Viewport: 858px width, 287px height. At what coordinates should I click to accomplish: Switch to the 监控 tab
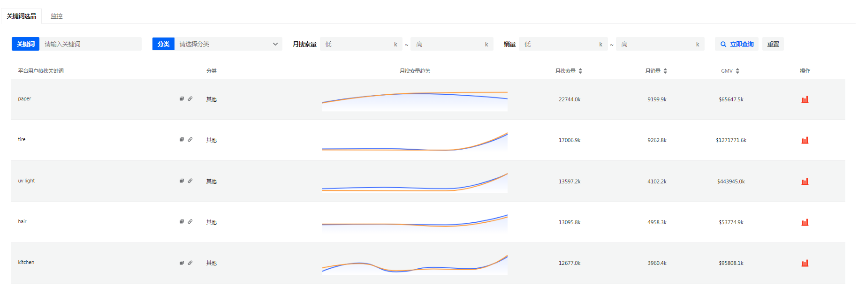(56, 16)
